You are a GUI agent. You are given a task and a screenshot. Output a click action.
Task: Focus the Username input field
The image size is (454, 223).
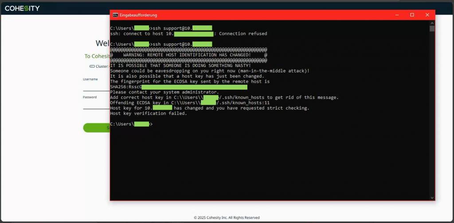click(96, 87)
